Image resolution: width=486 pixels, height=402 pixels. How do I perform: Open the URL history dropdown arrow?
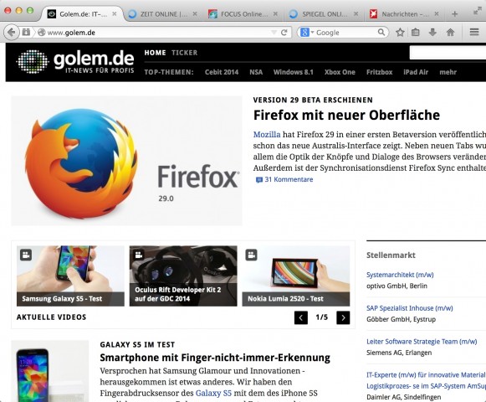(274, 33)
